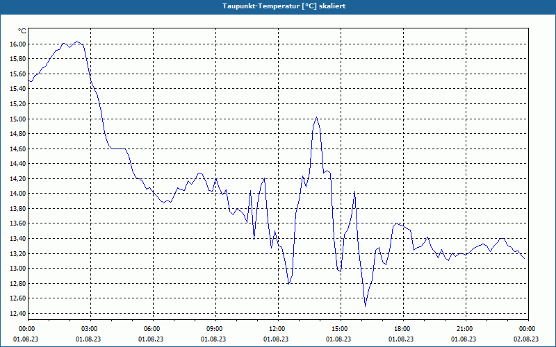
Task: Click the '21:00' time label
Action: click(466, 329)
